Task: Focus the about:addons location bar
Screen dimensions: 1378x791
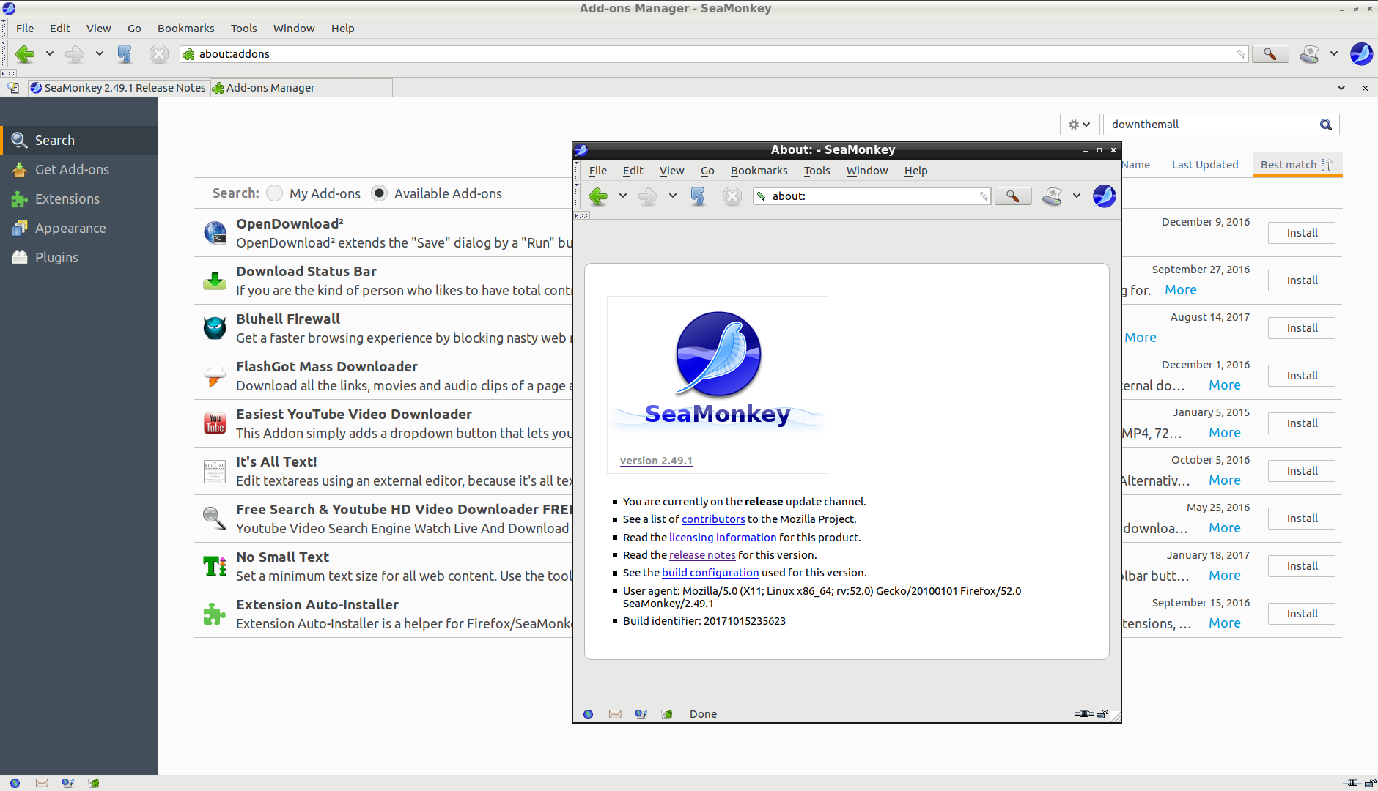Action: [x=715, y=54]
